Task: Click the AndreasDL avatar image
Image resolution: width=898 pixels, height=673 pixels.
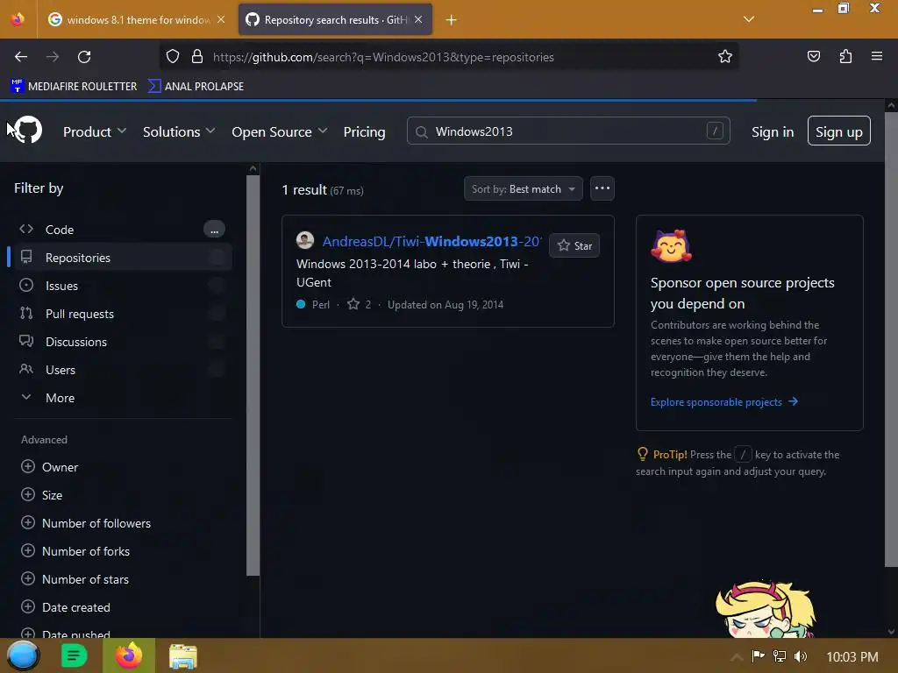Action: (x=304, y=240)
